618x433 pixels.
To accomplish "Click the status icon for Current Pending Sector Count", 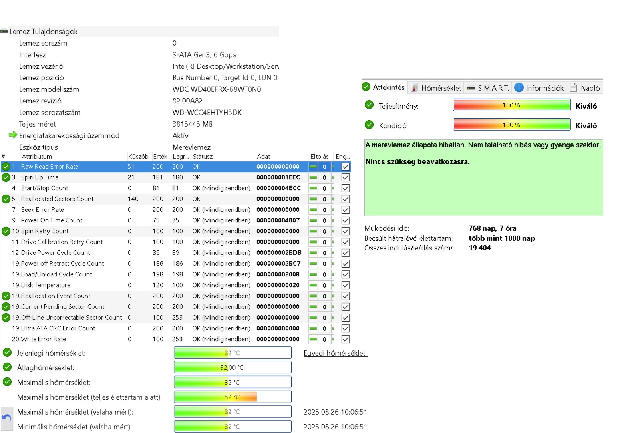I will (x=6, y=307).
